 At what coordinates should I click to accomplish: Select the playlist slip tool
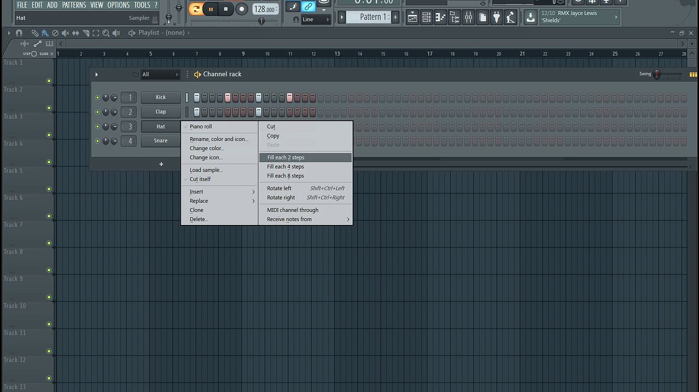(76, 33)
